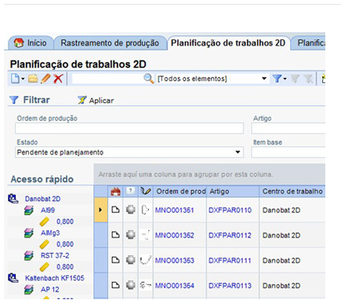Screen dimensions: 341x300
Task: Select 0,800 thickness under AlMg3
Action: 65,244
